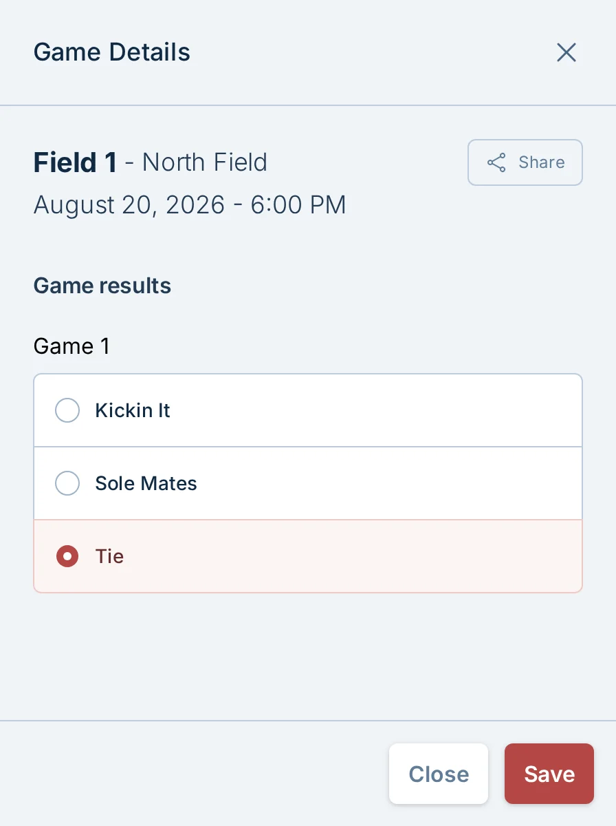Click the white Close button
The image size is (616, 826).
[x=439, y=774]
